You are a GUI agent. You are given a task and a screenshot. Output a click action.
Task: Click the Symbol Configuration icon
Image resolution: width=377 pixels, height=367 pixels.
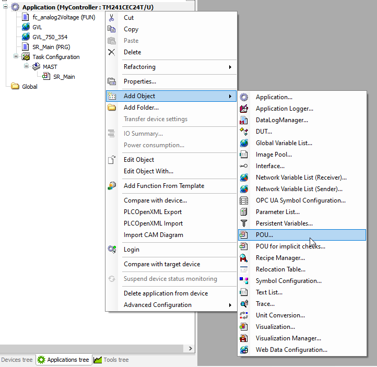(244, 281)
